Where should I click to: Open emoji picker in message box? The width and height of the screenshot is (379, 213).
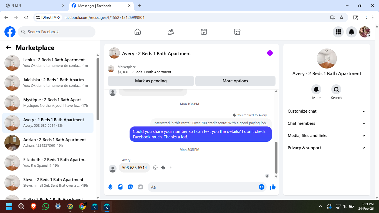[262, 187]
